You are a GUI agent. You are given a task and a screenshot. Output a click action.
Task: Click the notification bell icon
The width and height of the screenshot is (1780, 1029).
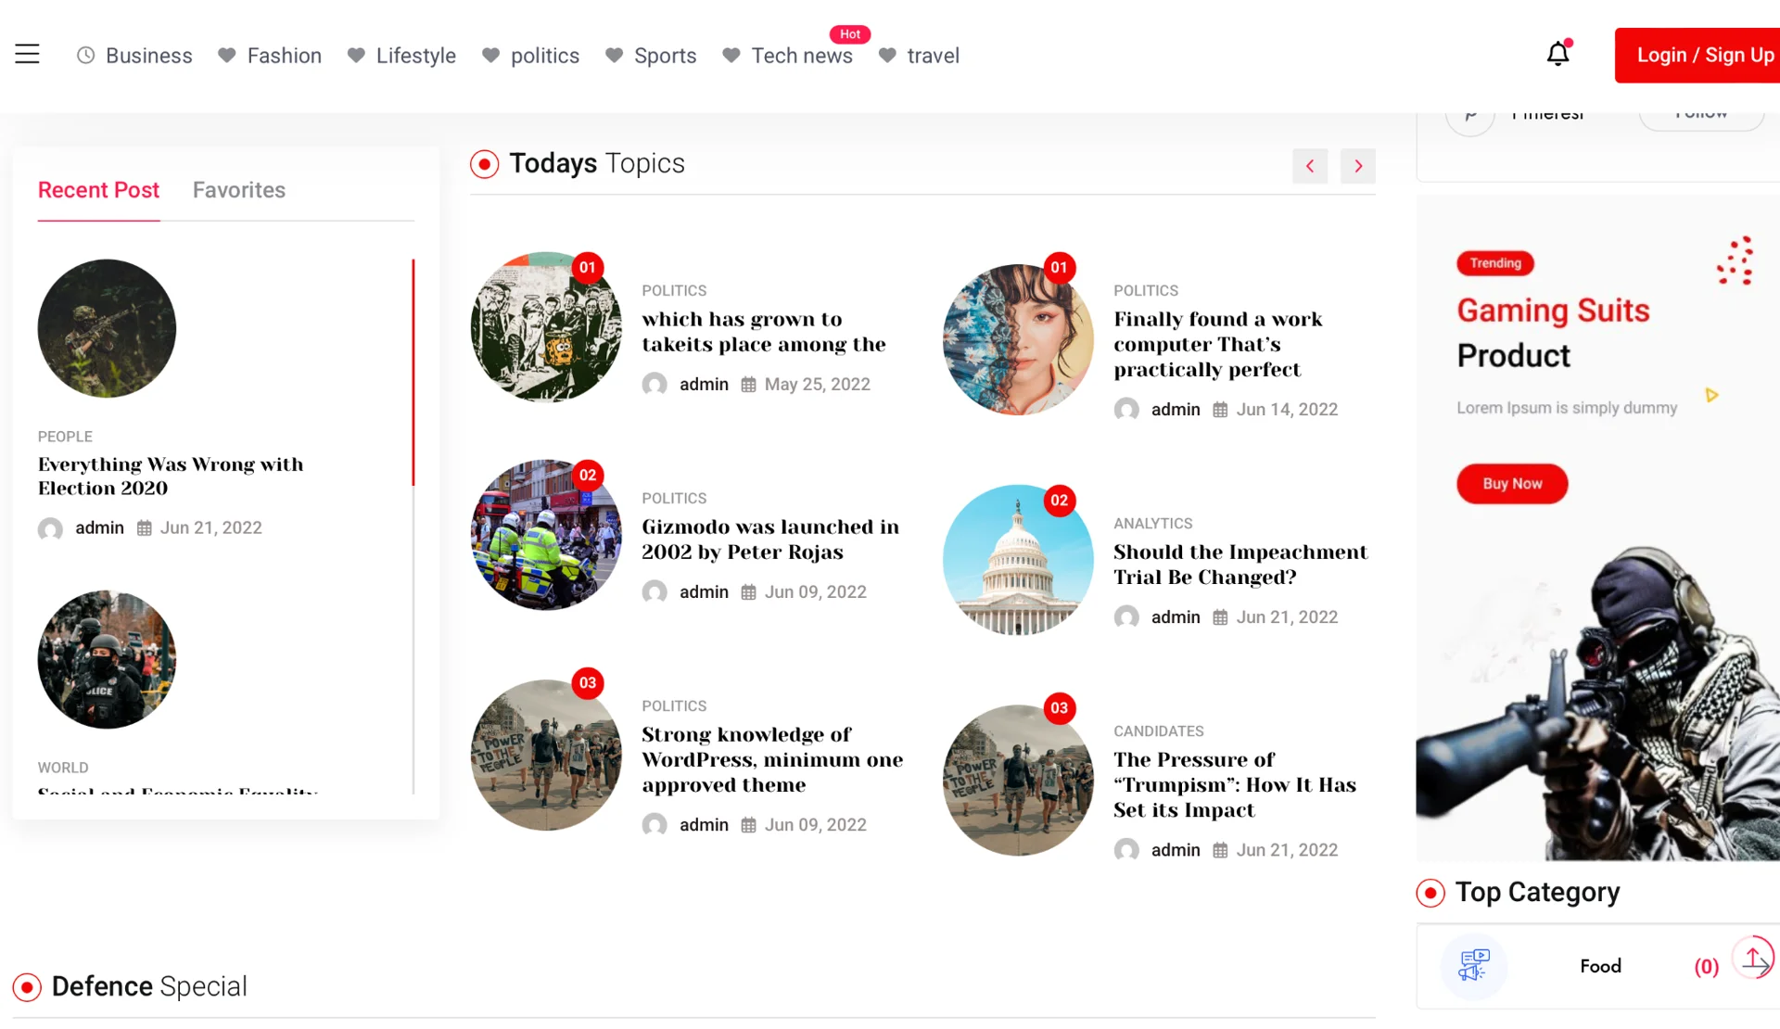1557,55
